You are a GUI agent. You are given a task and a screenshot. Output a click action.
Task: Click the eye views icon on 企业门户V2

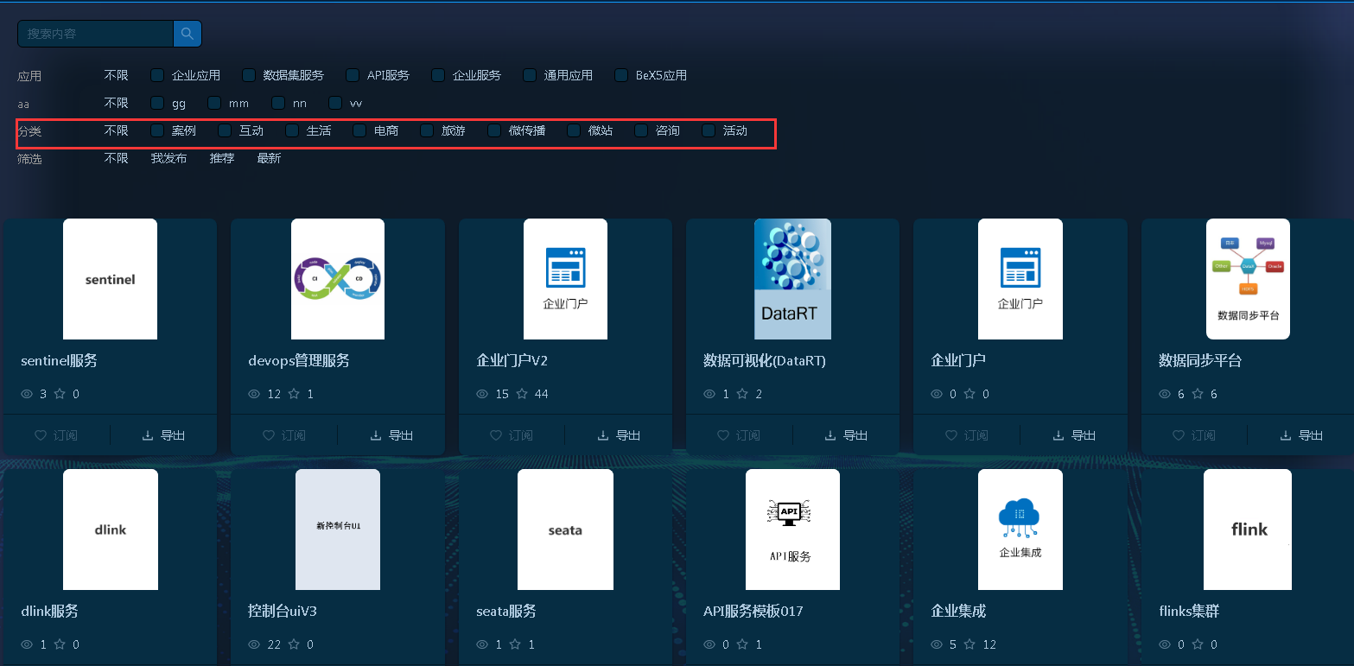click(x=482, y=394)
